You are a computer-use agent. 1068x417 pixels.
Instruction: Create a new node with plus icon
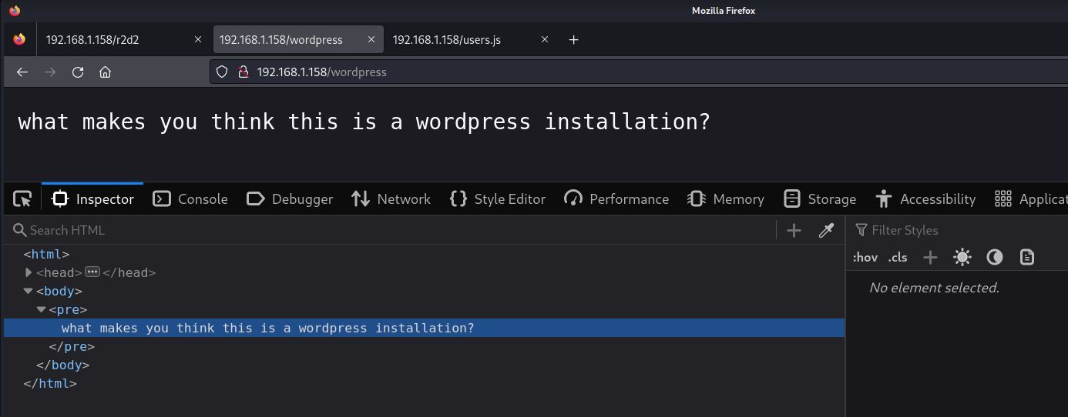(794, 230)
